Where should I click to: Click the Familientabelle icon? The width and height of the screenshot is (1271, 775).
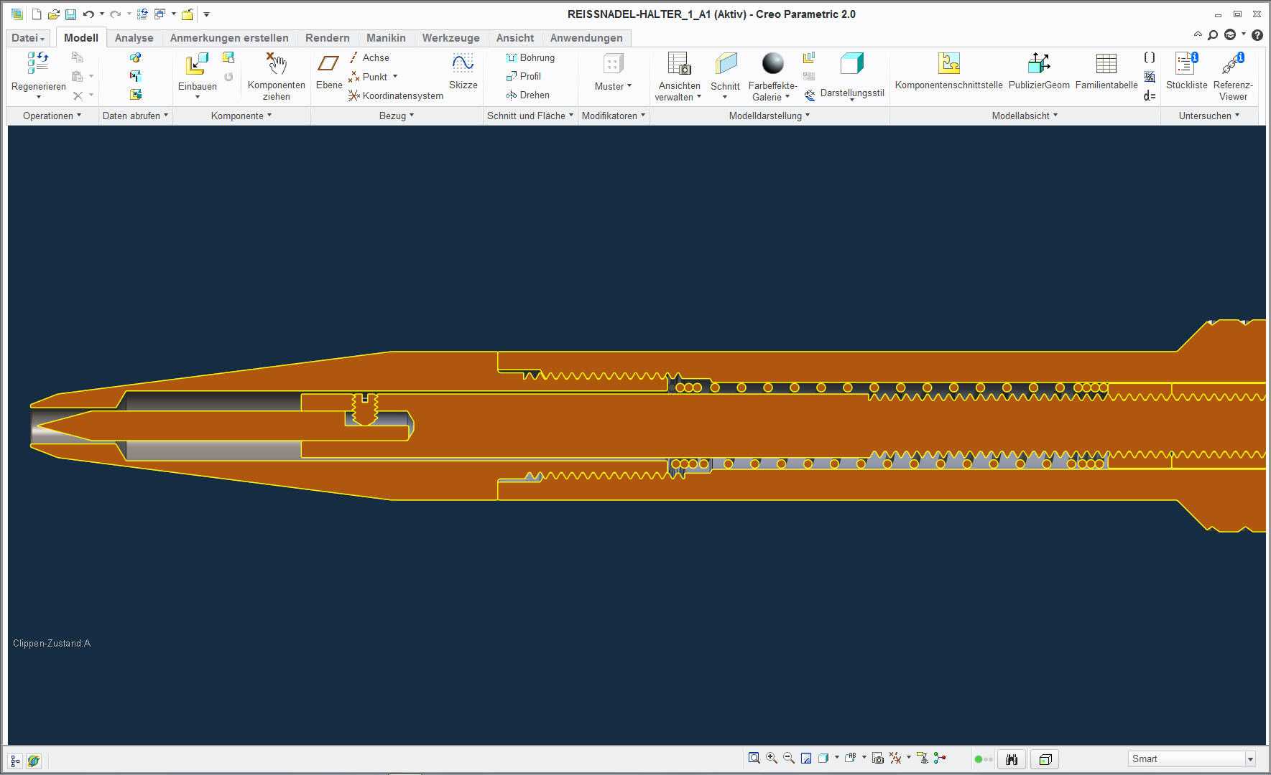(x=1106, y=64)
